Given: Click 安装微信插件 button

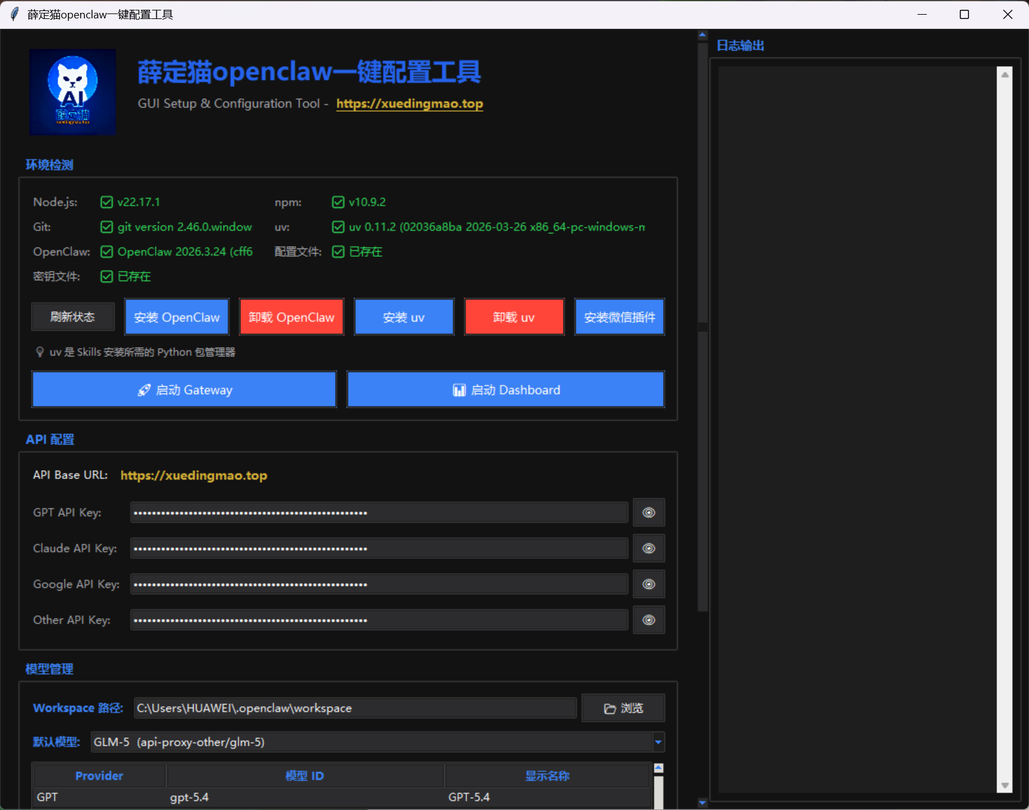Looking at the screenshot, I should (x=619, y=317).
